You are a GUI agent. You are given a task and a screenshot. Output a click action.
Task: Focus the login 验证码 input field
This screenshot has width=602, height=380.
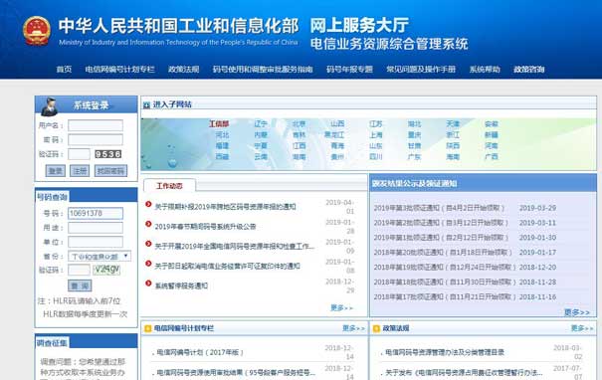click(x=79, y=154)
